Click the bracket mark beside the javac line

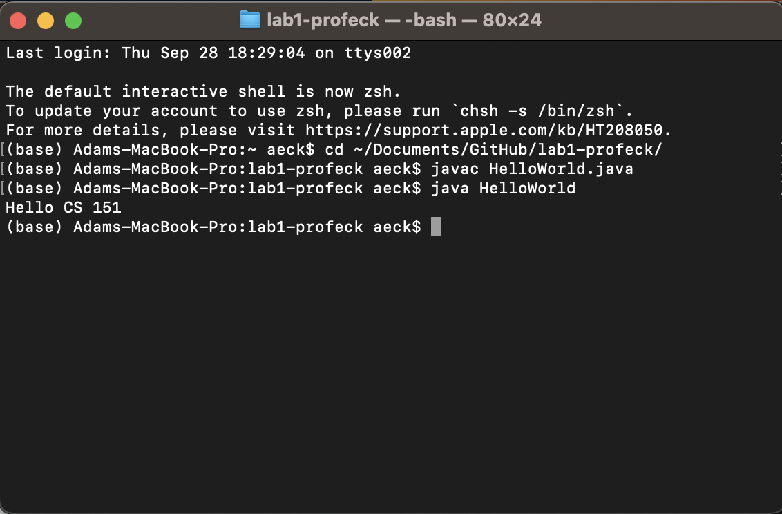(4, 169)
